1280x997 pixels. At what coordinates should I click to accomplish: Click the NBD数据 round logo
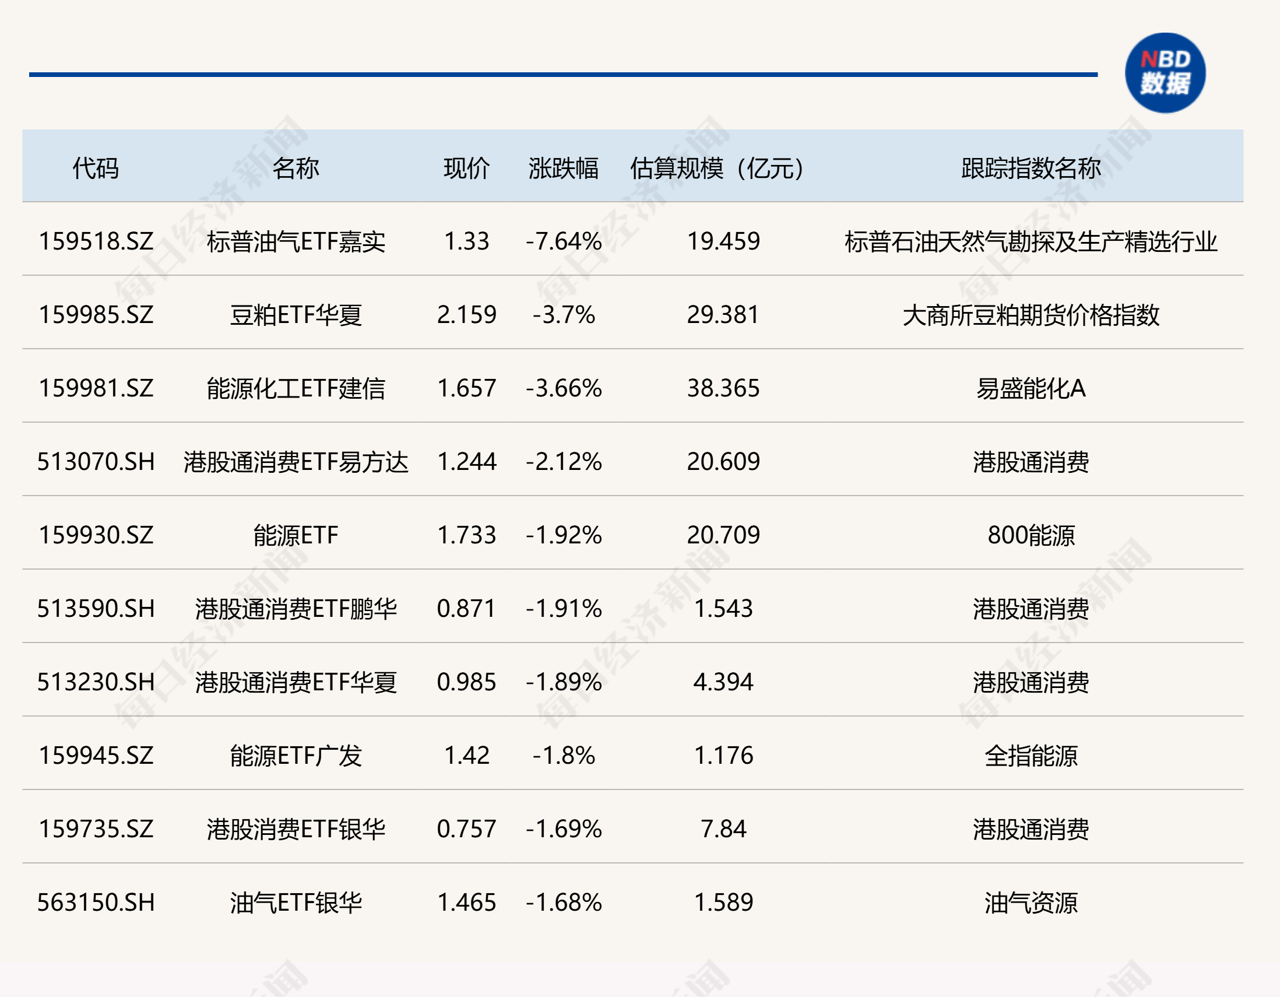tap(1165, 73)
